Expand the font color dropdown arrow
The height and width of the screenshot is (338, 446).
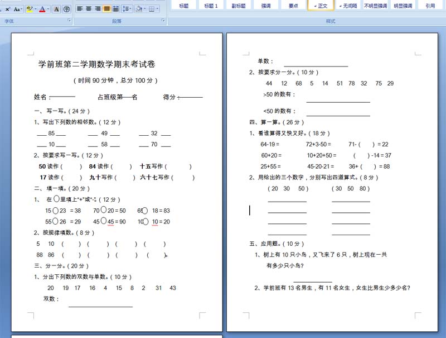tap(48, 9)
